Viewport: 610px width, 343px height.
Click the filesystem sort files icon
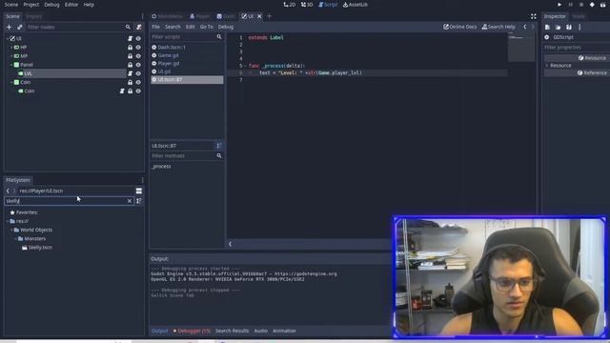pyautogui.click(x=139, y=201)
